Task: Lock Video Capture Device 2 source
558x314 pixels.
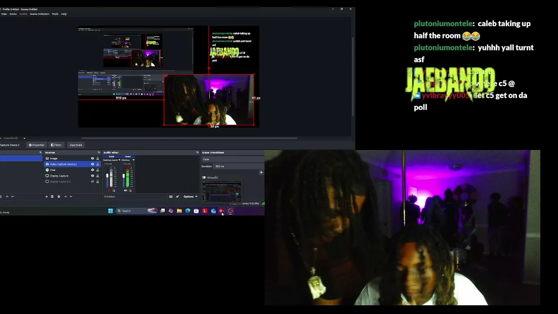Action: [x=98, y=164]
